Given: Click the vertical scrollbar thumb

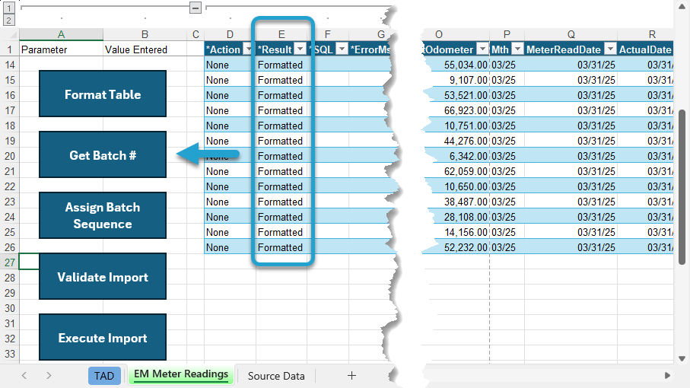Looking at the screenshot, I should click(x=682, y=187).
